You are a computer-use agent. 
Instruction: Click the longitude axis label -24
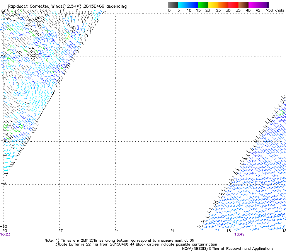click(x=115, y=231)
